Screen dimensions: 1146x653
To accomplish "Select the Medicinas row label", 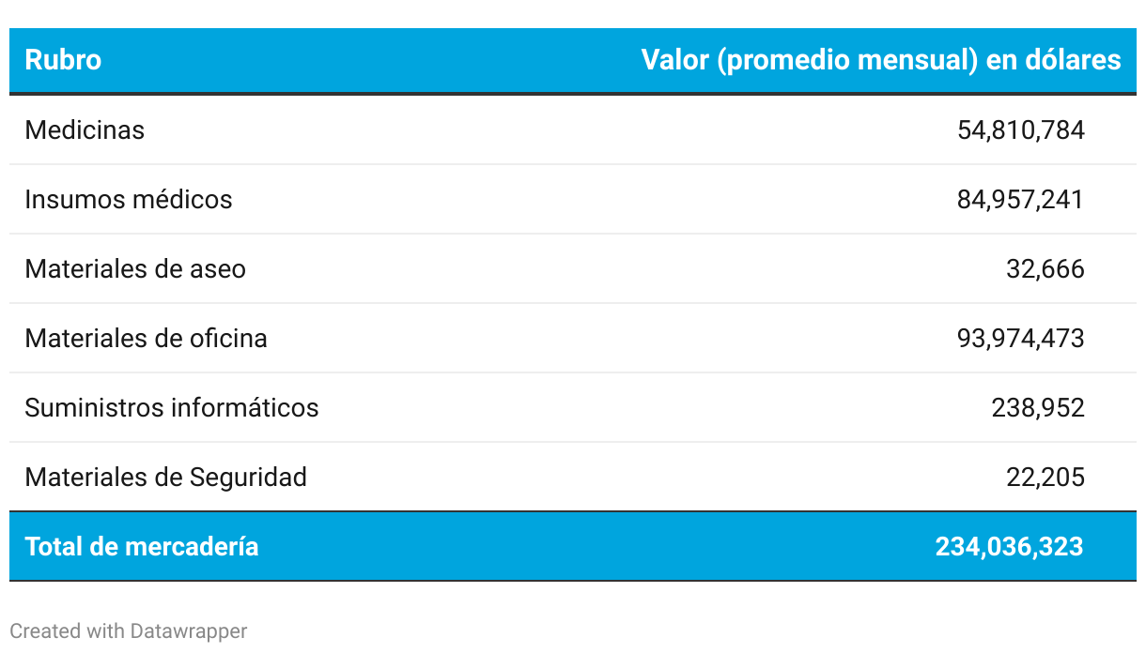I will pos(85,129).
